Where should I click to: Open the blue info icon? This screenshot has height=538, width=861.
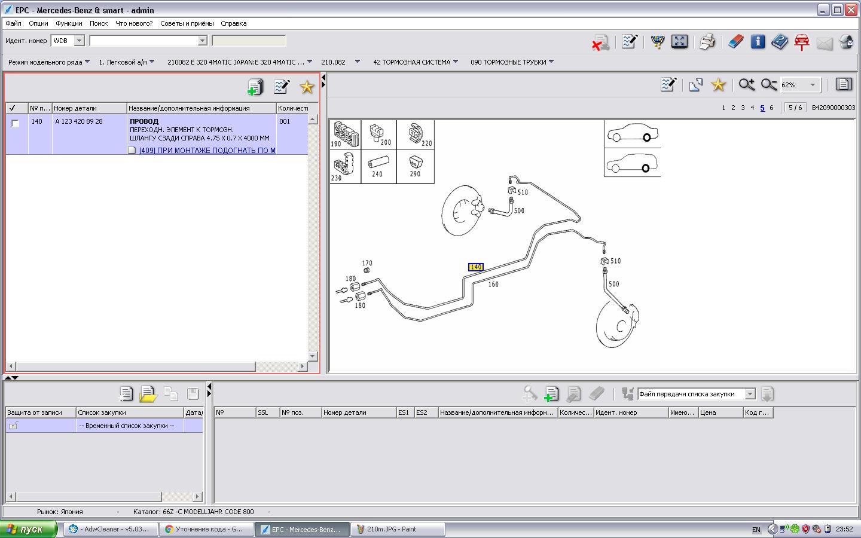pos(758,41)
